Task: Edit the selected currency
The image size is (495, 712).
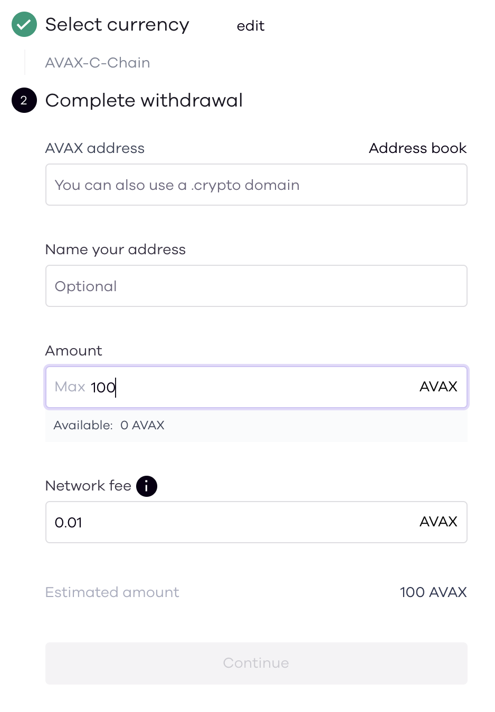Action: point(251,26)
